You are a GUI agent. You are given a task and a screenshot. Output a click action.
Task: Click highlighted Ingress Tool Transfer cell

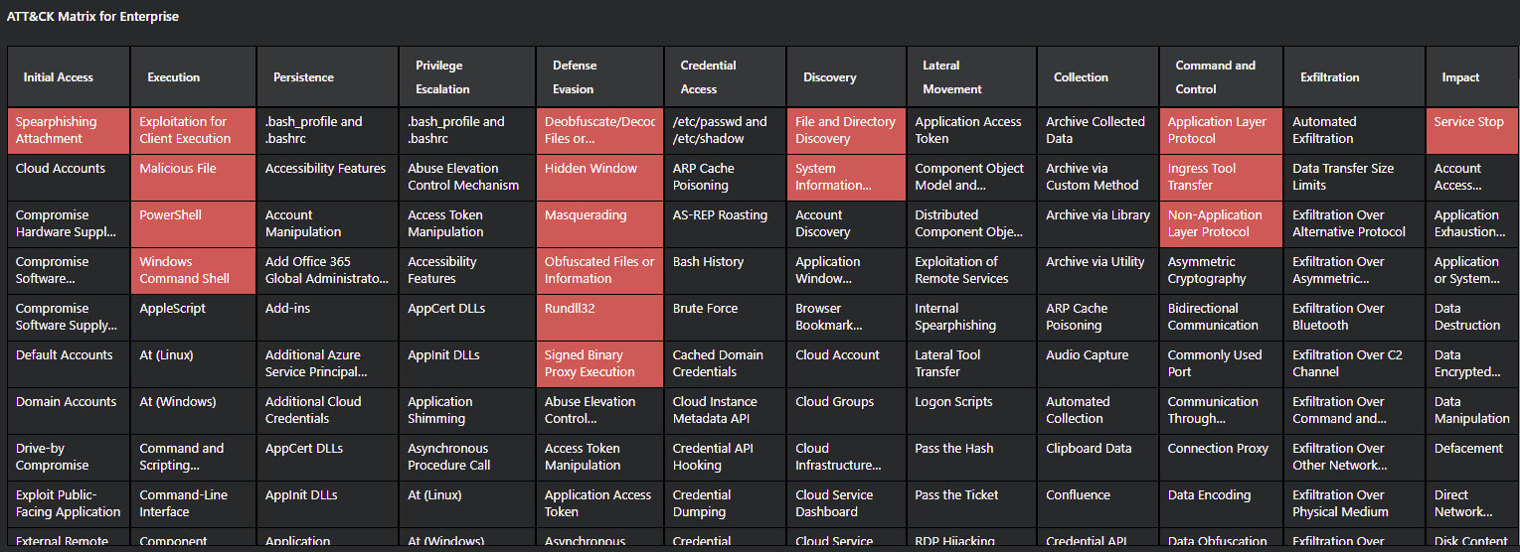(x=1222, y=178)
